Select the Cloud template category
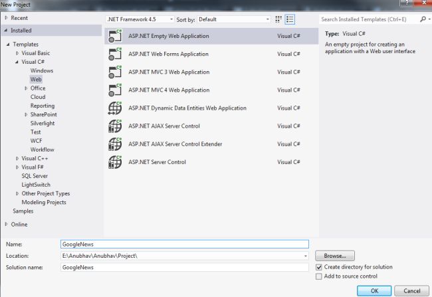This screenshot has height=297, width=432. [x=38, y=97]
